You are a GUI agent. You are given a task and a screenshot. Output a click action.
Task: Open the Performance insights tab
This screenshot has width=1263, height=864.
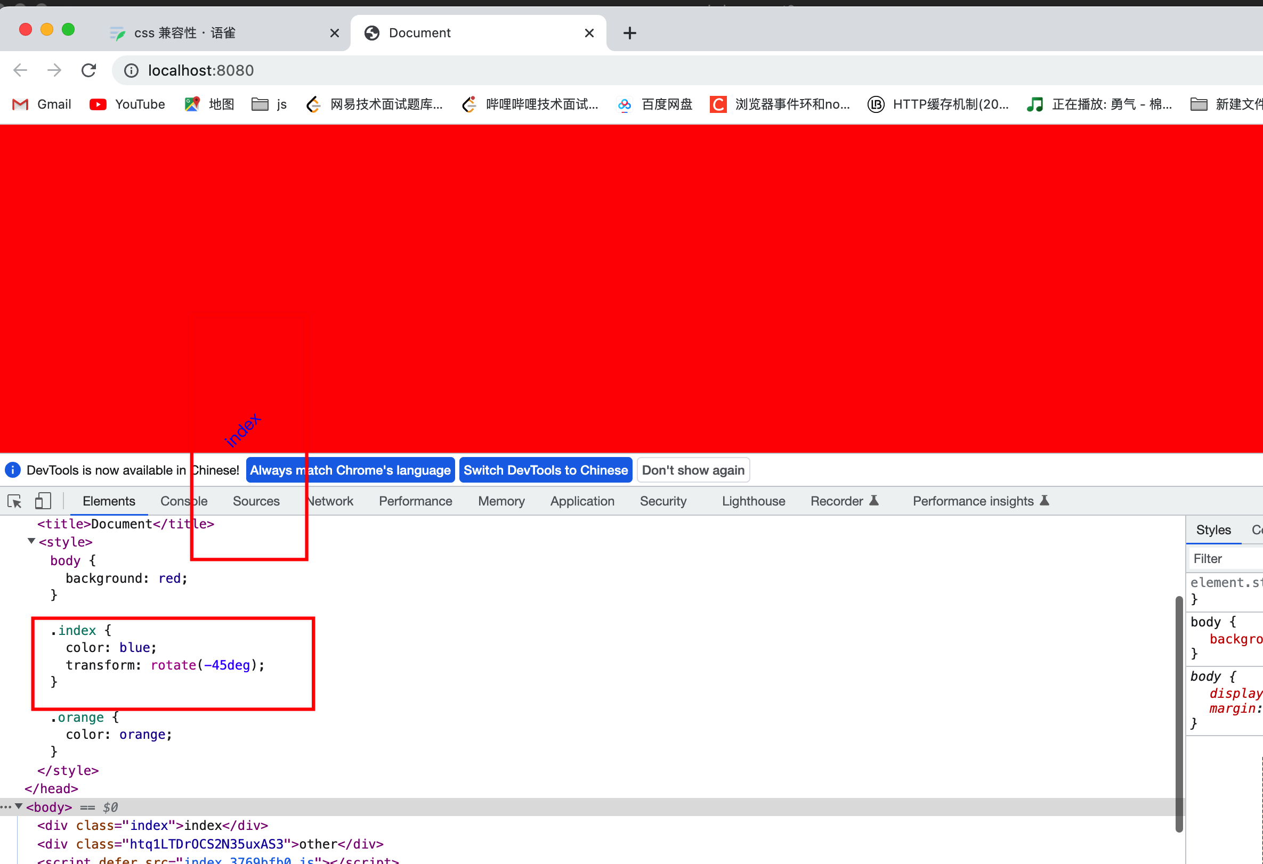point(981,501)
